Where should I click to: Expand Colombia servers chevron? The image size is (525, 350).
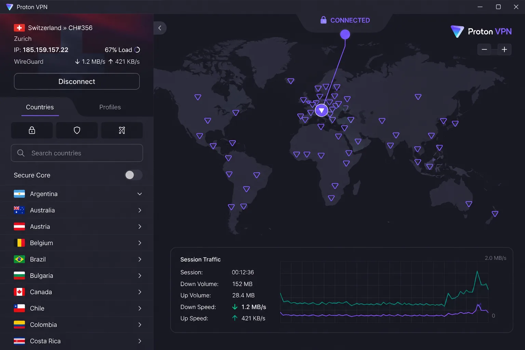point(139,325)
